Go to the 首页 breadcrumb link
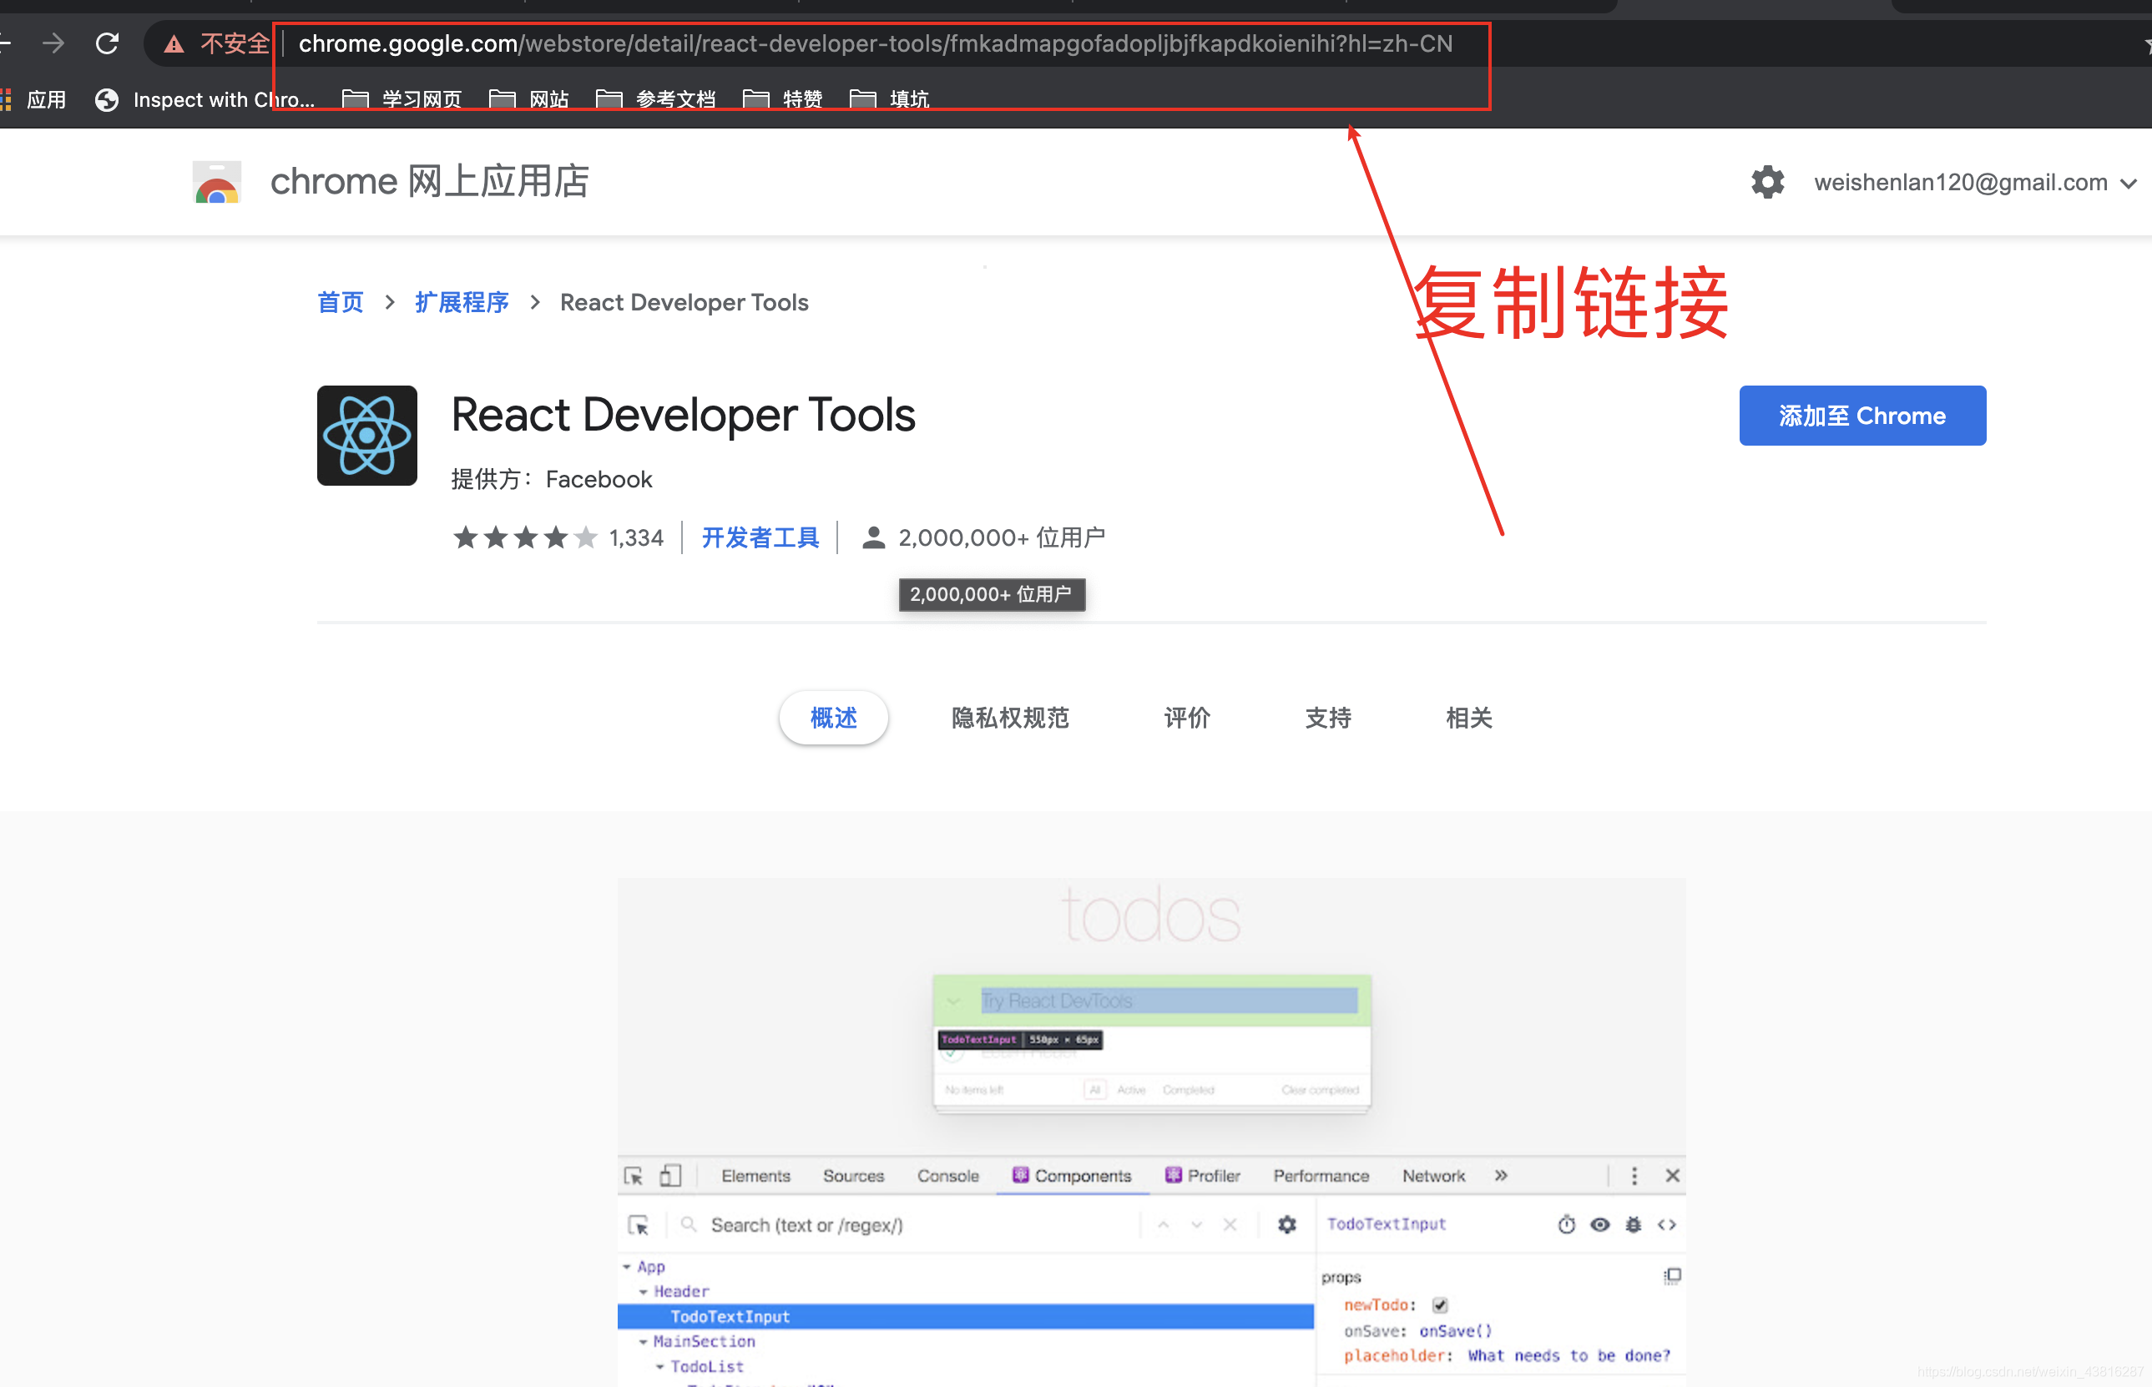The image size is (2152, 1387). point(341,303)
